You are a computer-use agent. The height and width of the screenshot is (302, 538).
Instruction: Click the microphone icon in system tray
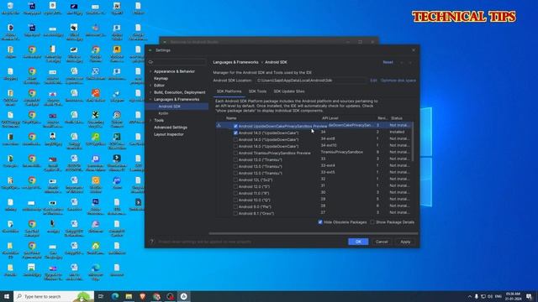click(x=477, y=296)
